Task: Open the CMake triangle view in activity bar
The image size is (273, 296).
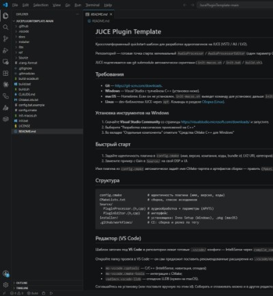Action: click(5, 108)
